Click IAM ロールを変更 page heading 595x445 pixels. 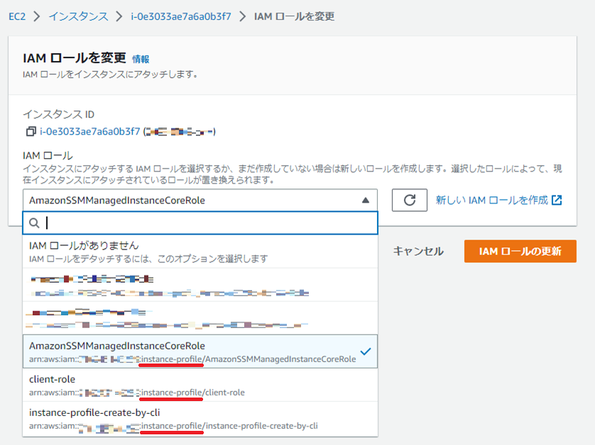coord(75,58)
